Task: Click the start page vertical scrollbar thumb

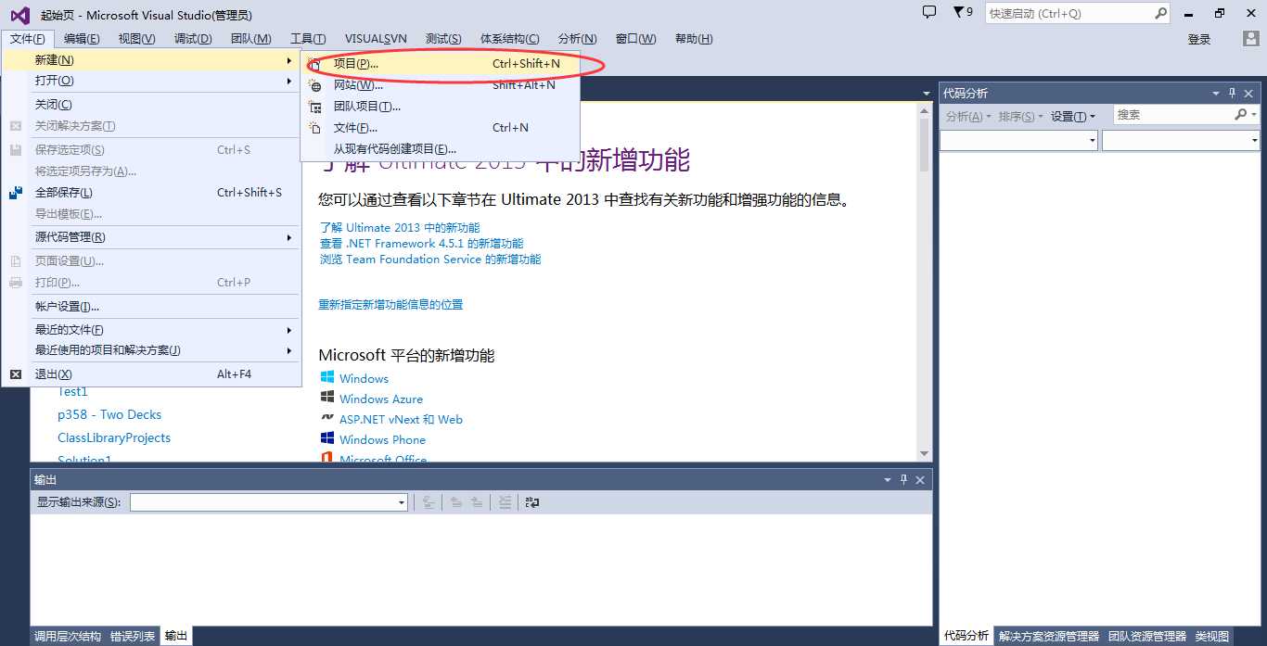Action: click(924, 145)
